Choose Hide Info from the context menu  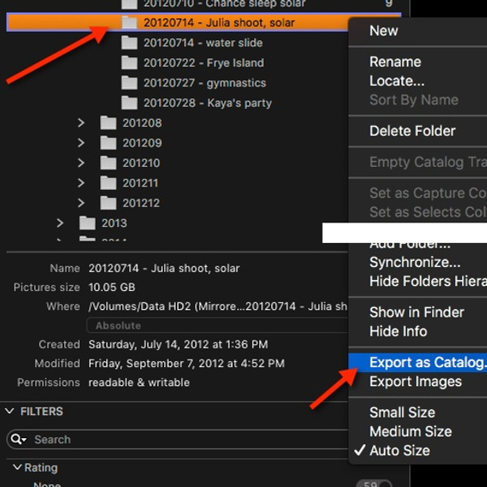coord(398,331)
